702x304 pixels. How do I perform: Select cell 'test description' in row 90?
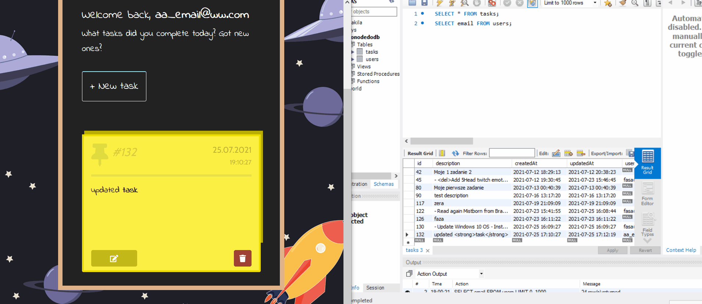point(472,195)
